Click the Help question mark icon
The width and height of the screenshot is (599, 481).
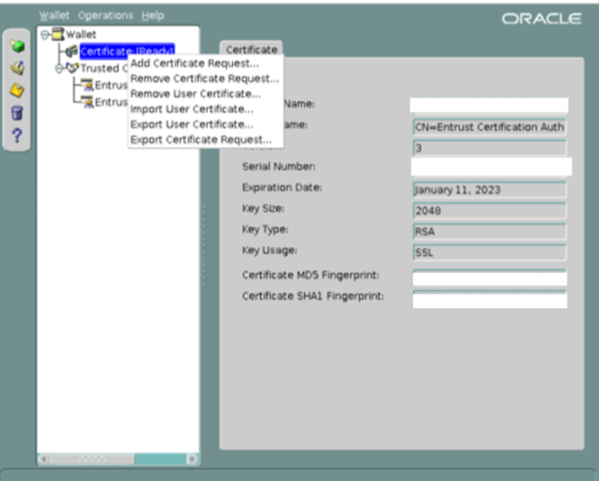pyautogui.click(x=18, y=135)
